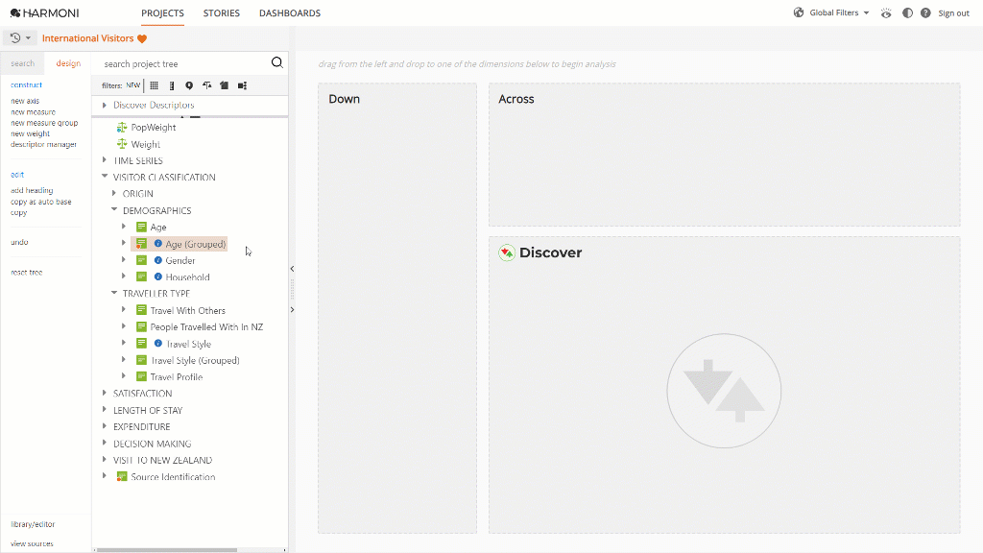Open the Global Filters dropdown
983x553 pixels.
pyautogui.click(x=839, y=12)
